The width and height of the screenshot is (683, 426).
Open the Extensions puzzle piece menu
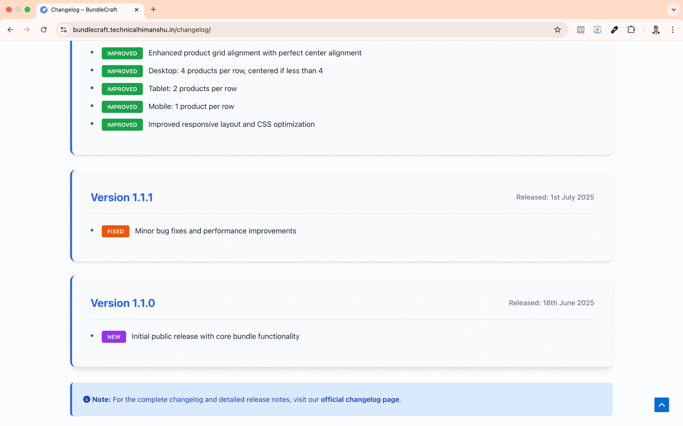[631, 30]
